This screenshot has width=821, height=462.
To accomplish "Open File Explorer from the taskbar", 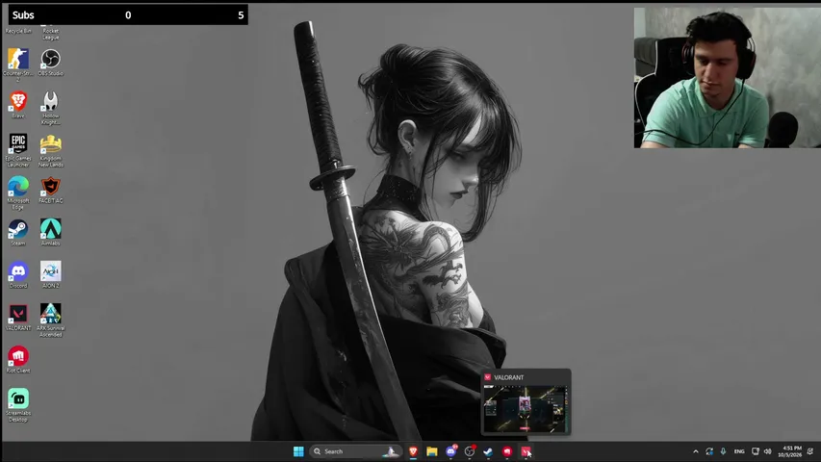I will 432,451.
